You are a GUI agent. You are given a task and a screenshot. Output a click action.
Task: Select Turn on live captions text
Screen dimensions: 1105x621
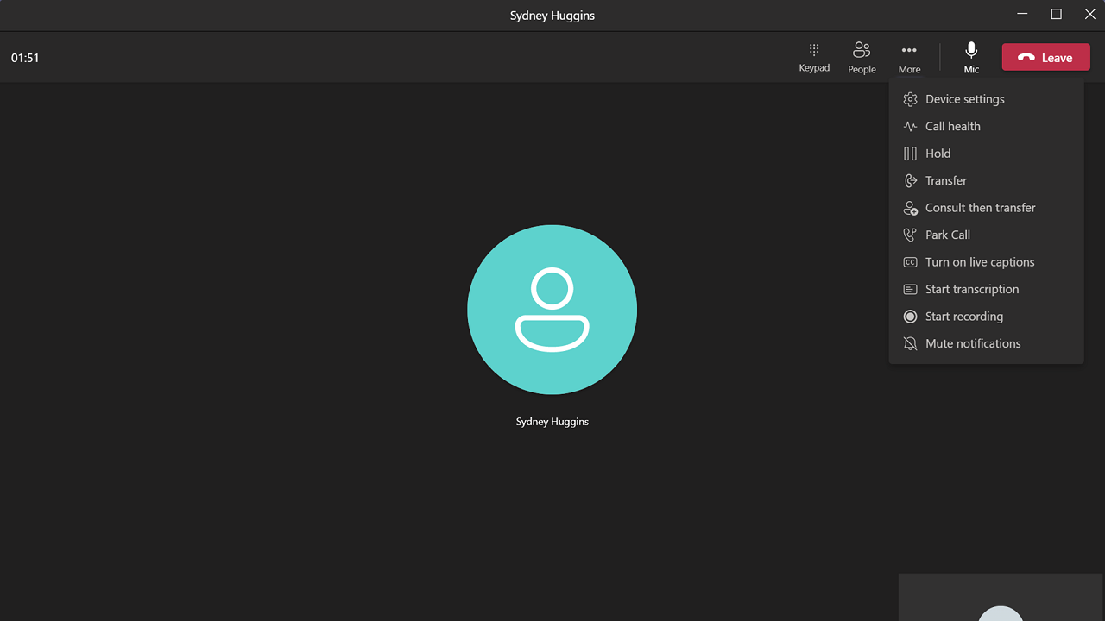(x=980, y=262)
